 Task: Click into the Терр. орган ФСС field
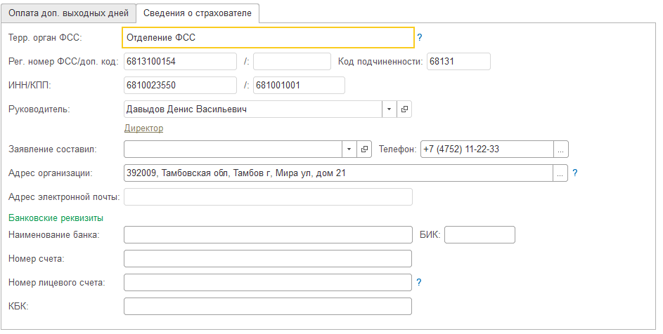point(267,38)
